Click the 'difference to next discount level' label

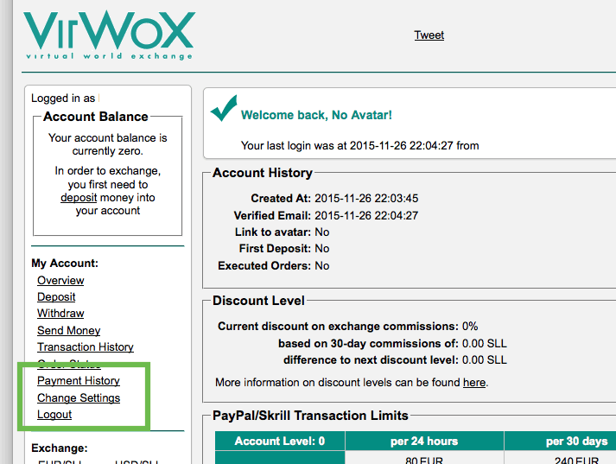tap(371, 360)
